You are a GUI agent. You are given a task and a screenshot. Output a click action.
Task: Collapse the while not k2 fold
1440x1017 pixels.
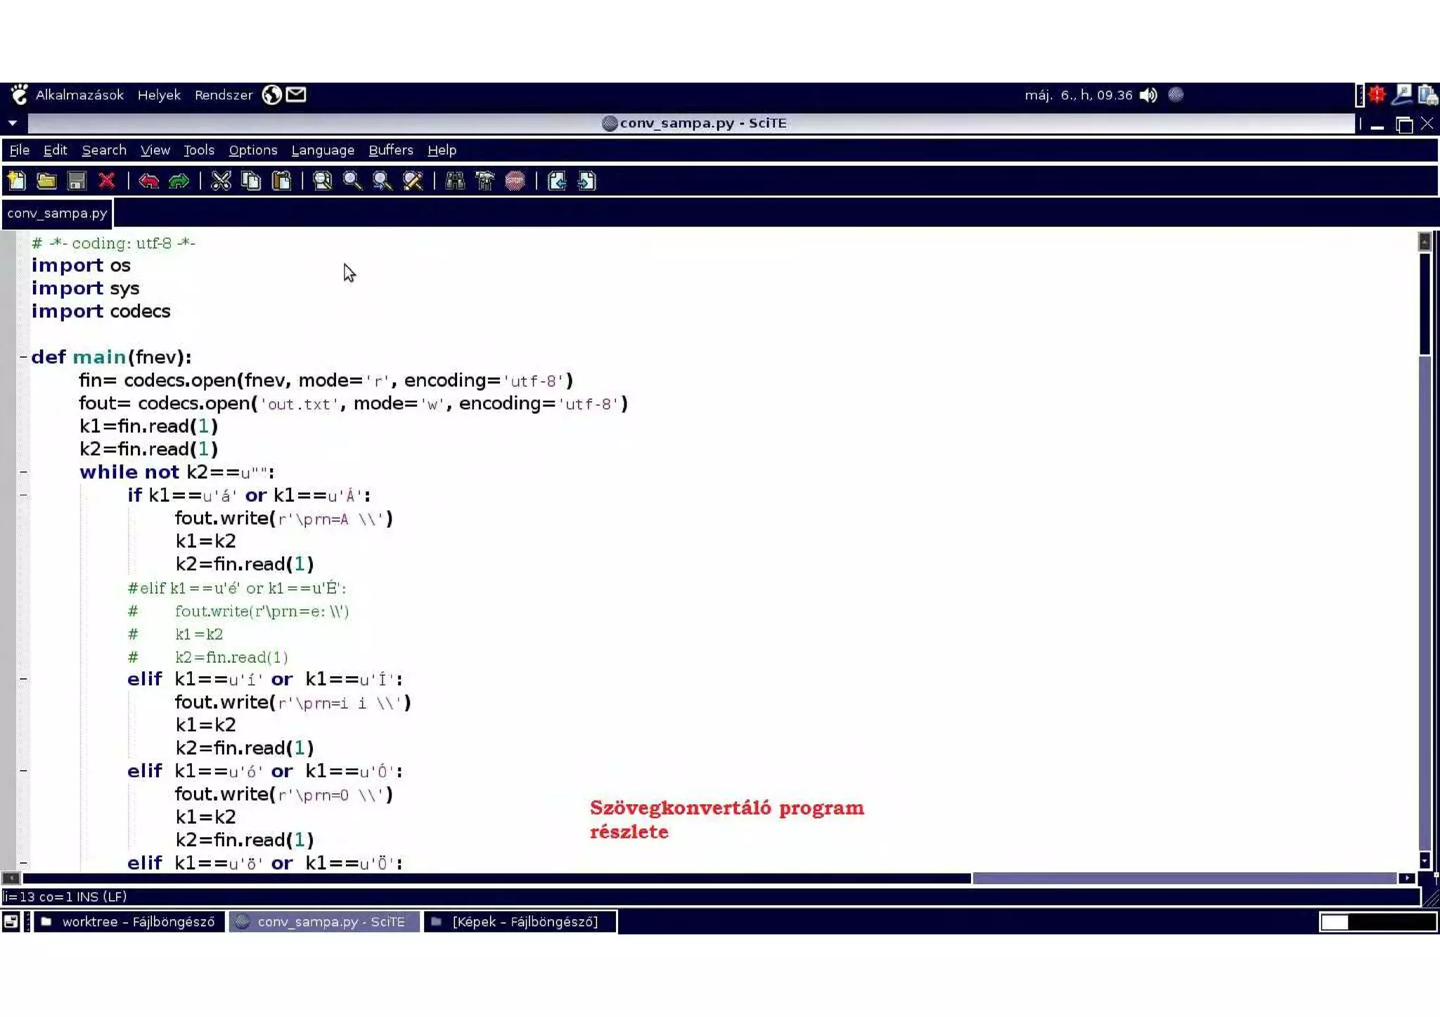[23, 472]
